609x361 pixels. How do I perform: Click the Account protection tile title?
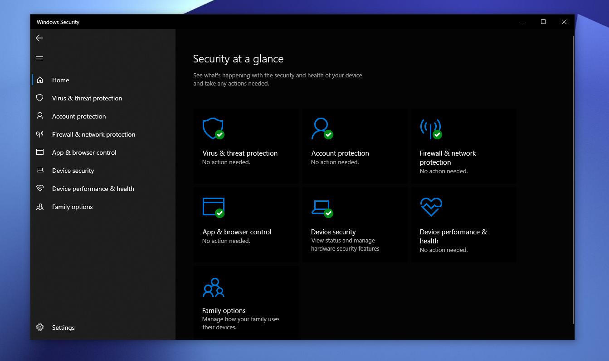(x=340, y=153)
